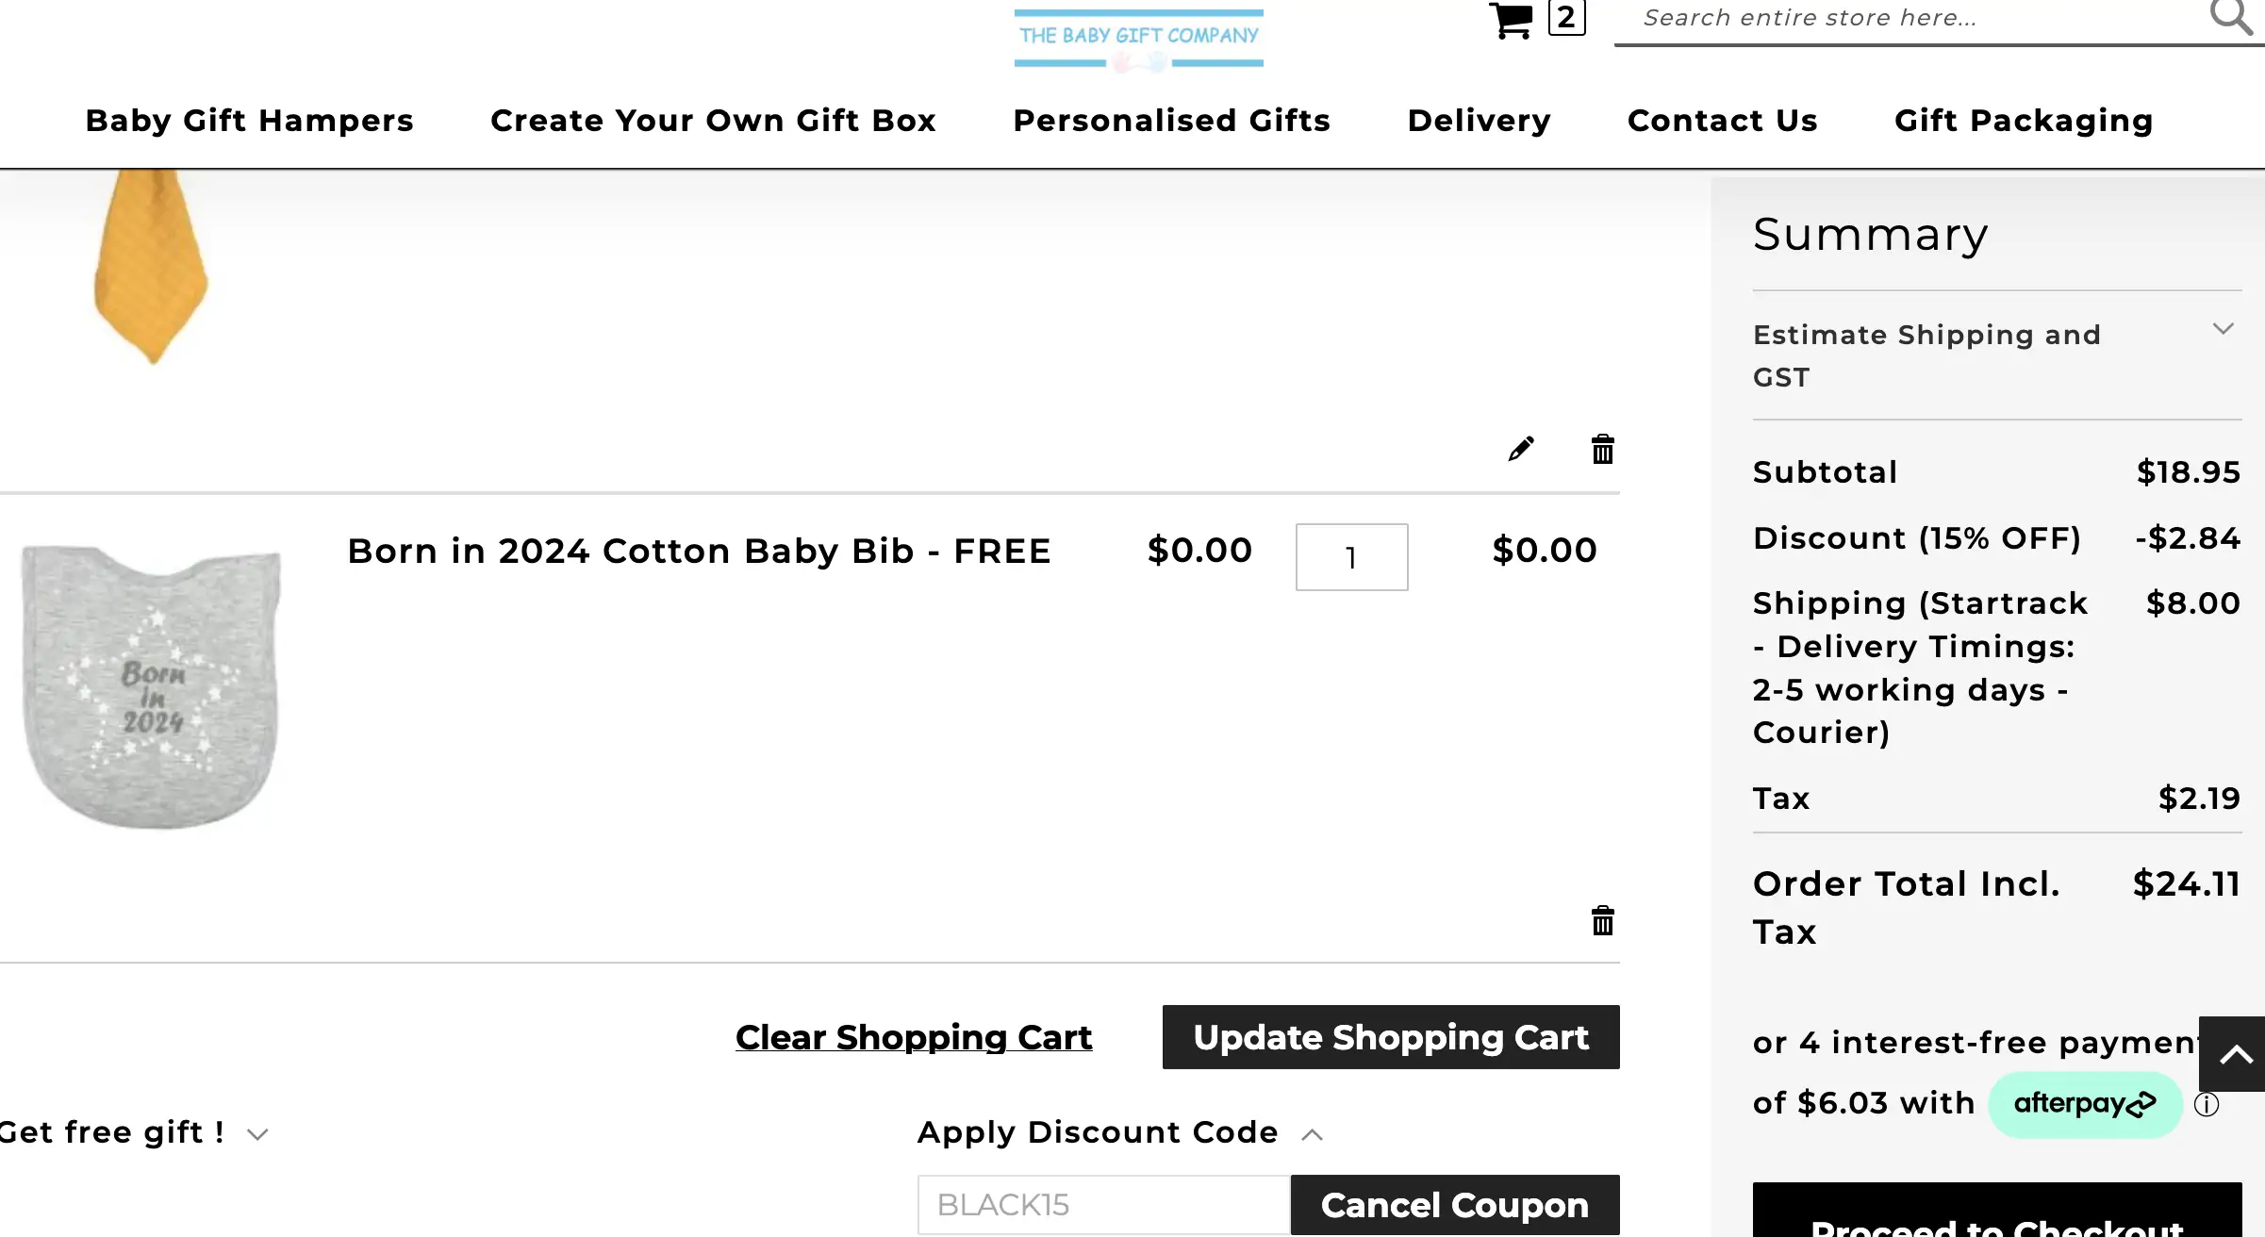Expand Estimate Shipping and GST section
The height and width of the screenshot is (1237, 2265).
click(1996, 355)
